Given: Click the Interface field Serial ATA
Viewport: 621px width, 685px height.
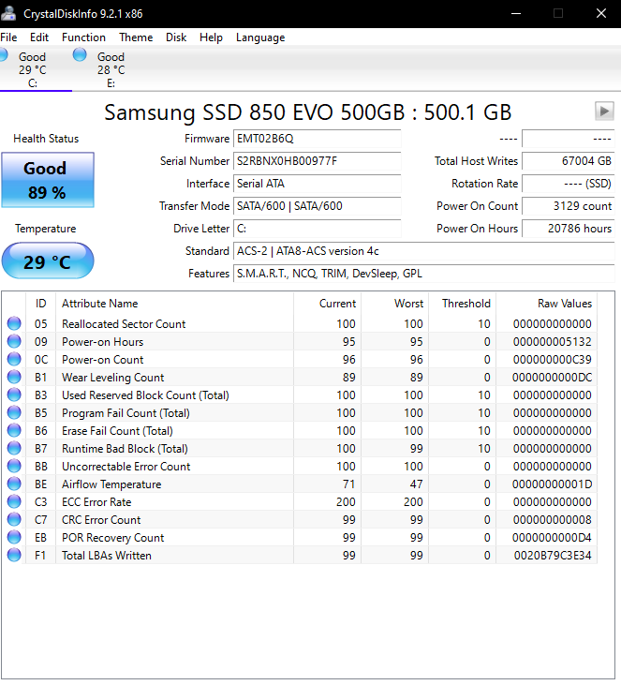Looking at the screenshot, I should pyautogui.click(x=317, y=184).
